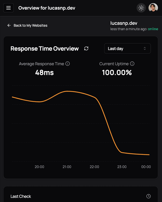Open the hamburger navigation menu
The image size is (162, 202).
pyautogui.click(x=8, y=8)
